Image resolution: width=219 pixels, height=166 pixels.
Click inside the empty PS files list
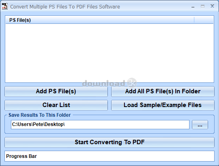click(x=109, y=53)
